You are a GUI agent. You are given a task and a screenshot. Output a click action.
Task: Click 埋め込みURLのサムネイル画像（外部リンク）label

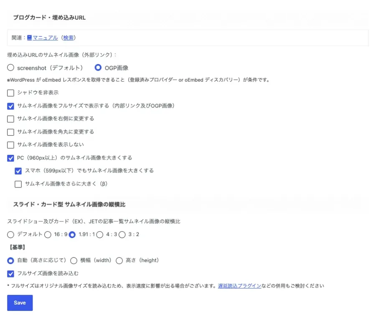point(62,55)
